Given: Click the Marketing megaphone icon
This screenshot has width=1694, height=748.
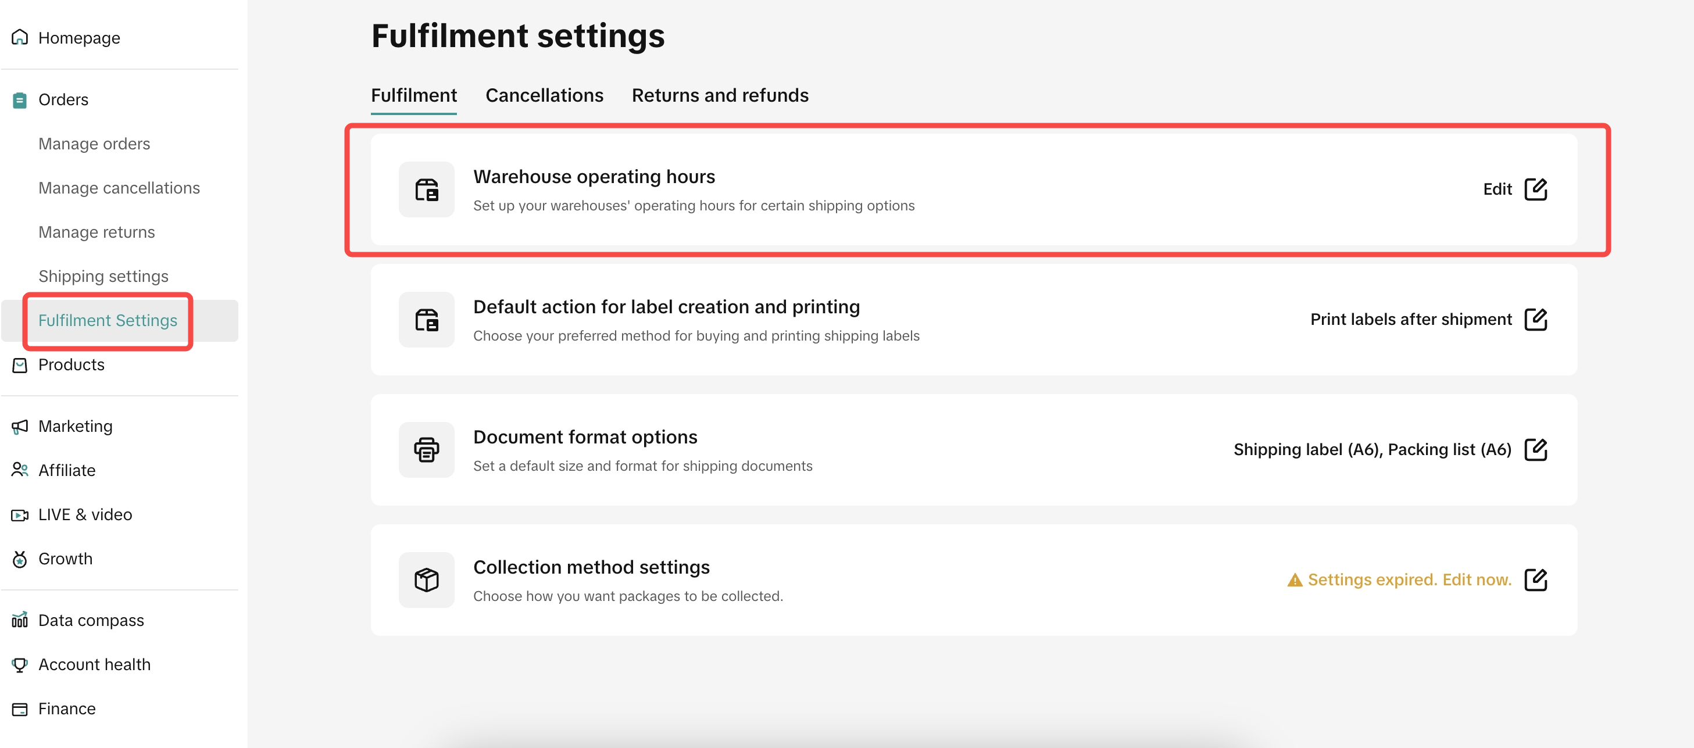Looking at the screenshot, I should [x=20, y=427].
